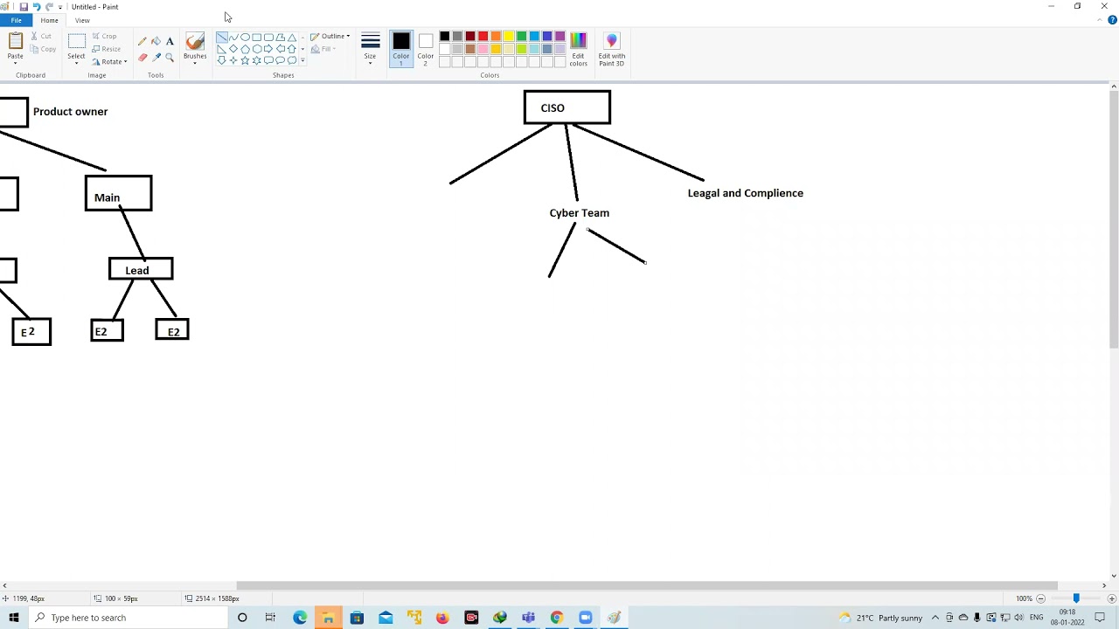Pick the red color swatch
The width and height of the screenshot is (1119, 629).
(483, 37)
